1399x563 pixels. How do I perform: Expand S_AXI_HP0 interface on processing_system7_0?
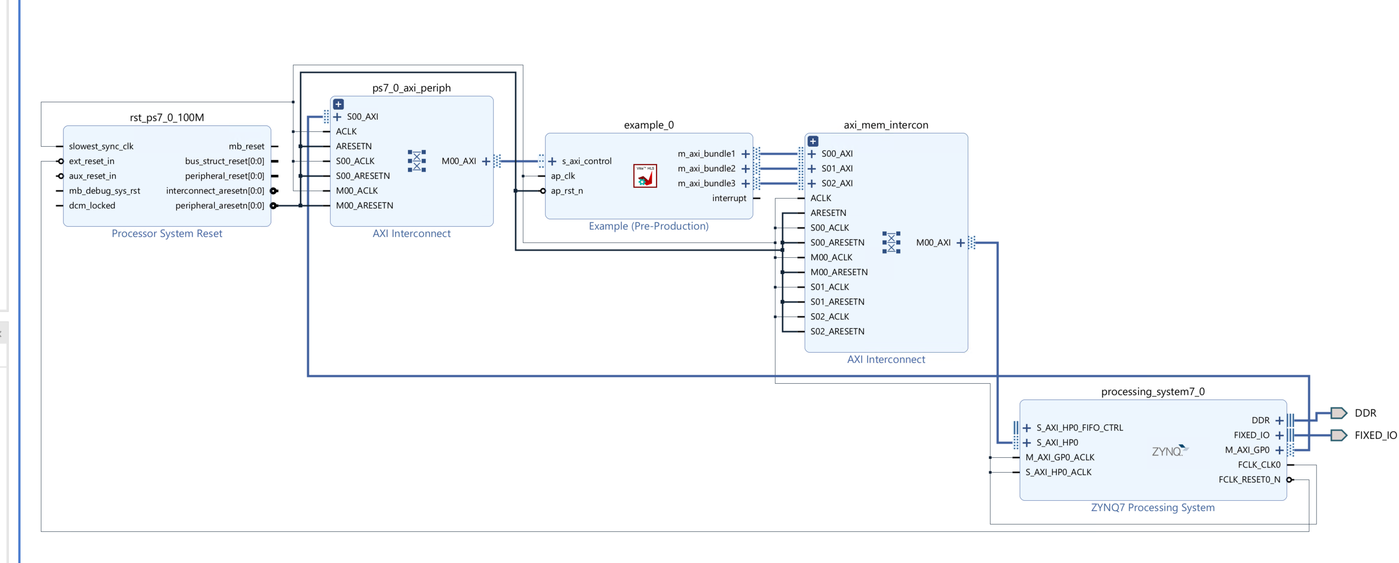pos(1027,442)
